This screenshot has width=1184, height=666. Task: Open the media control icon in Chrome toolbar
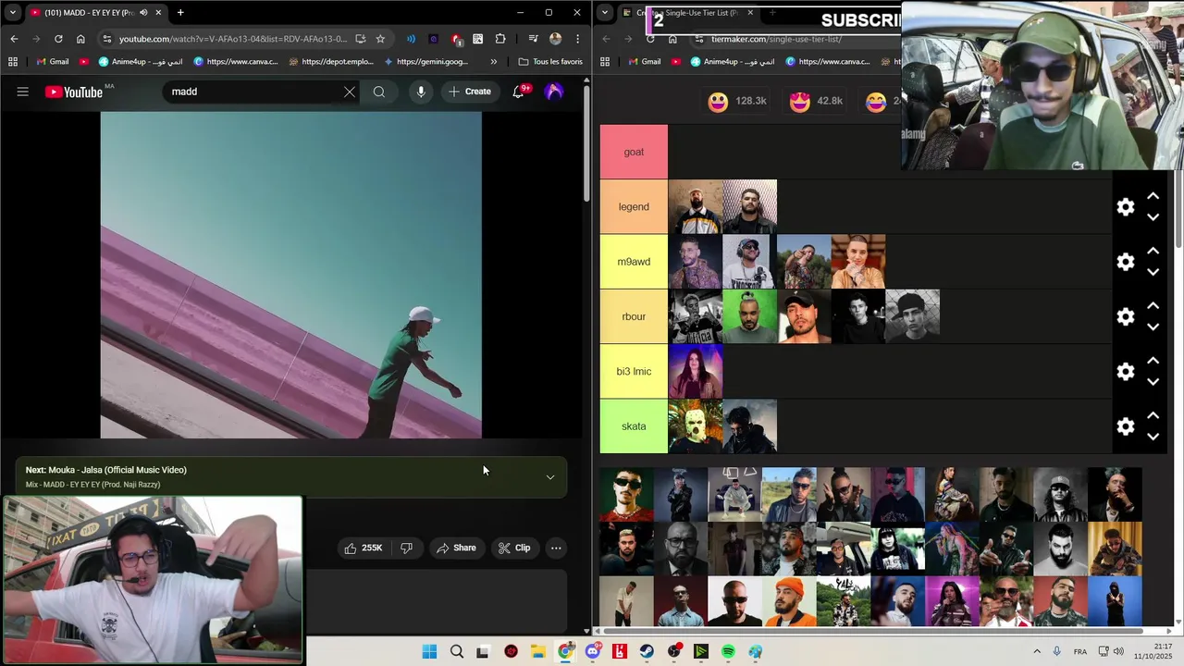tap(533, 39)
